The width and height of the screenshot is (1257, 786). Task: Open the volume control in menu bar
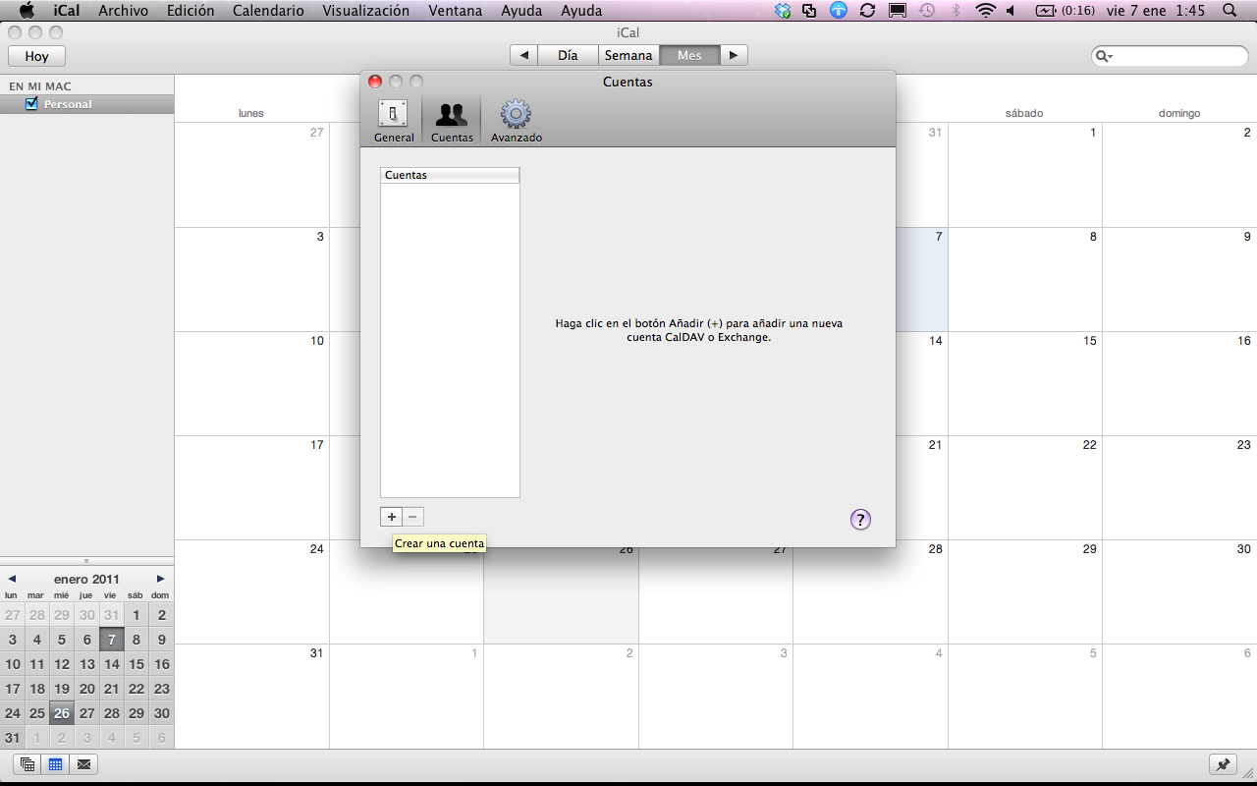[x=1011, y=11]
